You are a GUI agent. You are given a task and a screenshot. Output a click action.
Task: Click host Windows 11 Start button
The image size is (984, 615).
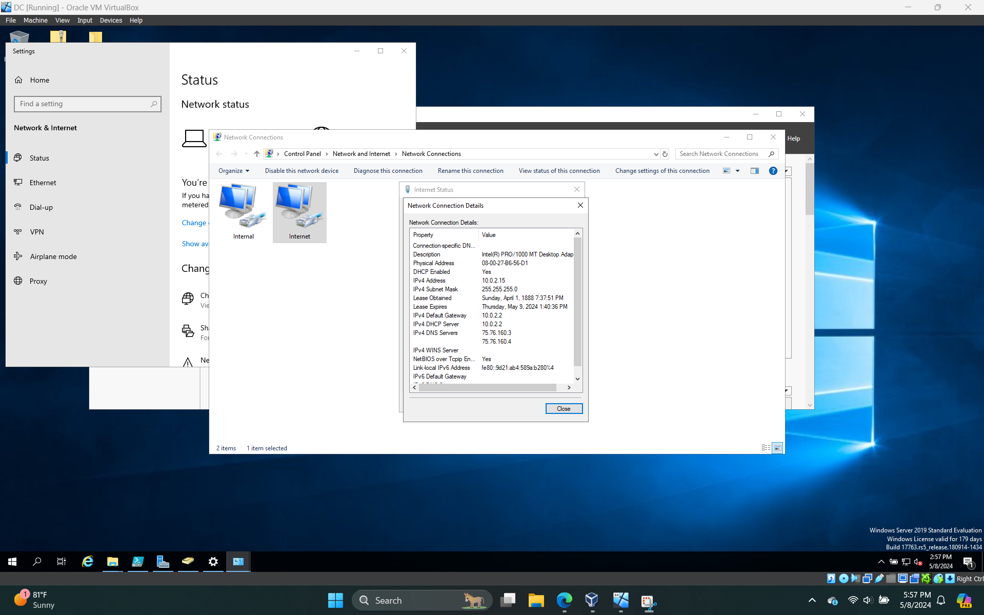point(335,600)
